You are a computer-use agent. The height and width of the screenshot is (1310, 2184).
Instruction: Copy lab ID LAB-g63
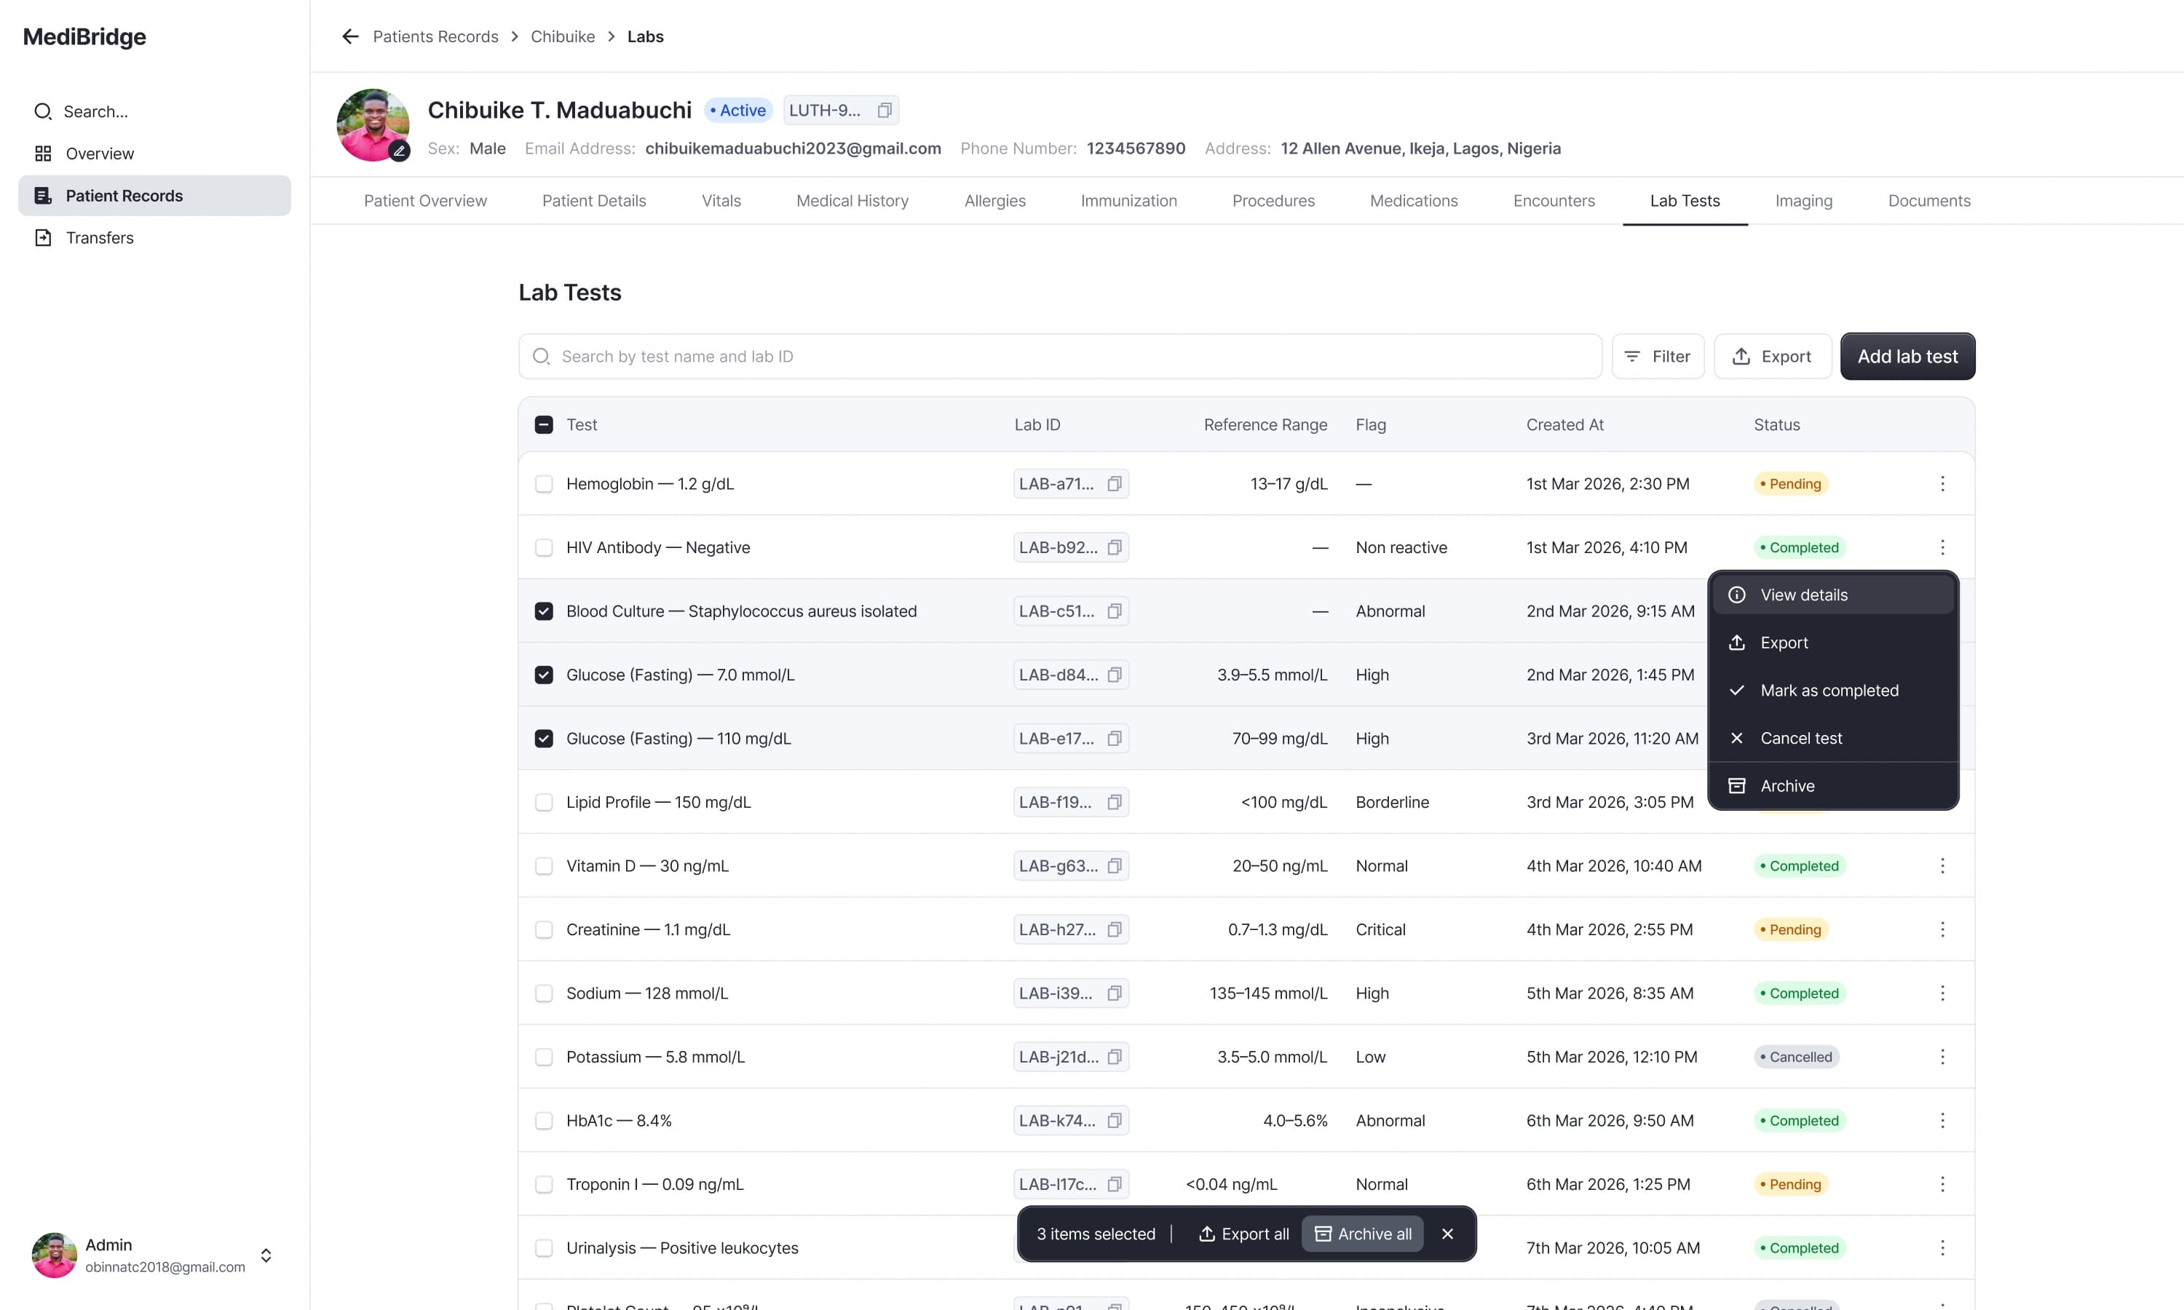coord(1114,866)
